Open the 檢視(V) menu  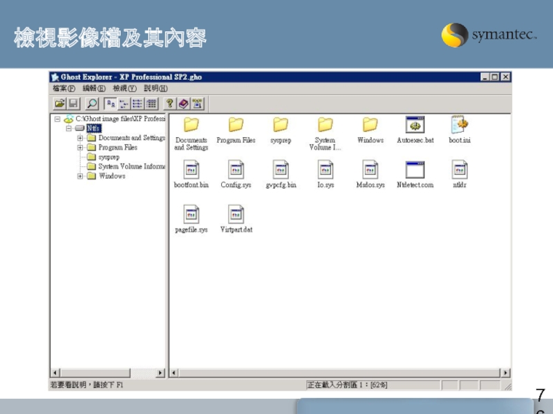pyautogui.click(x=124, y=88)
